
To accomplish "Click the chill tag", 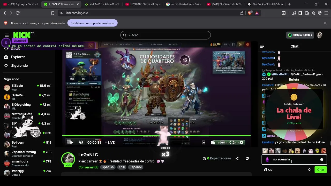I will click(x=122, y=167).
